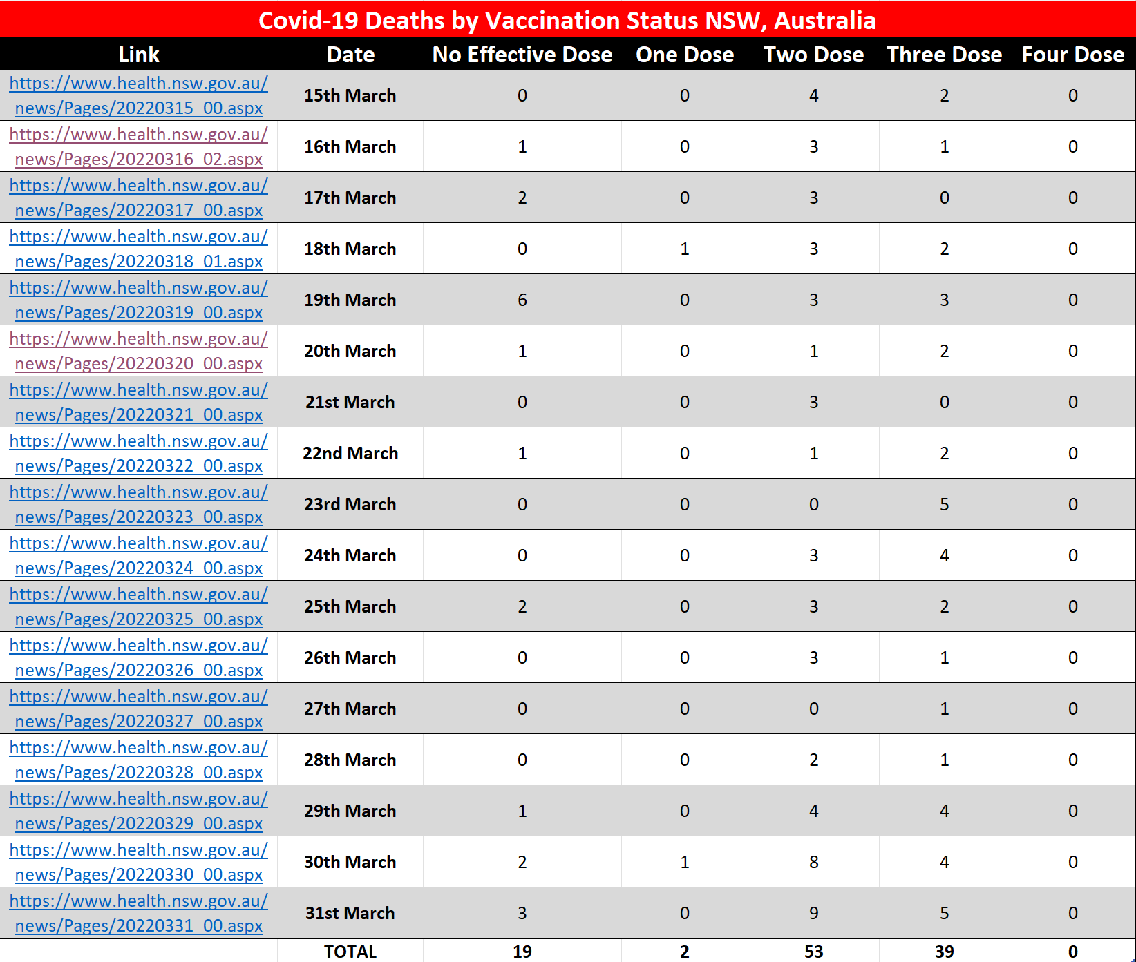Viewport: 1136px width, 962px height.
Task: Select the 'Four Dose' column header
Action: (1073, 55)
